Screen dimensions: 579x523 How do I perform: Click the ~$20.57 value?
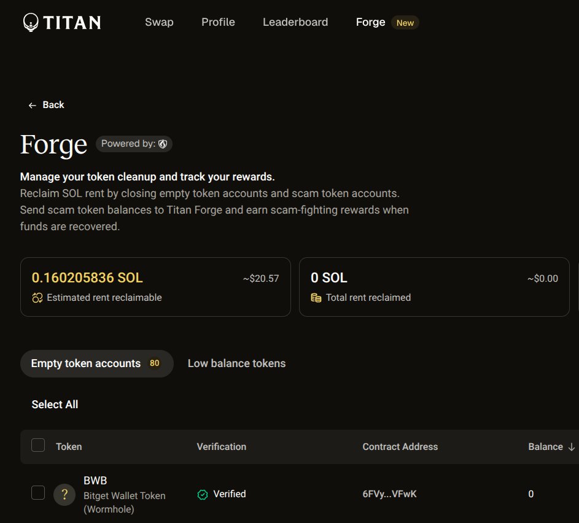pos(261,279)
